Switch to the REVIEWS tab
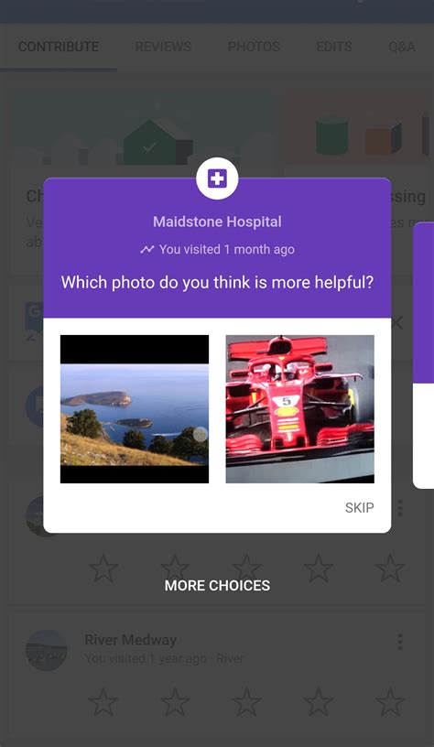Viewport: 434px width, 747px height. click(x=163, y=47)
